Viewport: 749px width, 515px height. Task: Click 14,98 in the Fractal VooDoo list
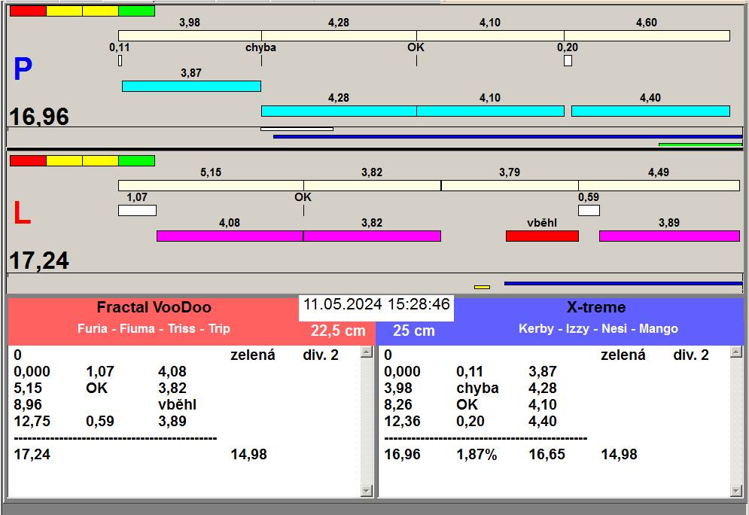[x=249, y=454]
